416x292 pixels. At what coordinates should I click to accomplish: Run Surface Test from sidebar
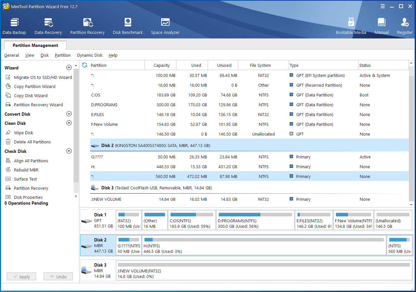(21, 179)
